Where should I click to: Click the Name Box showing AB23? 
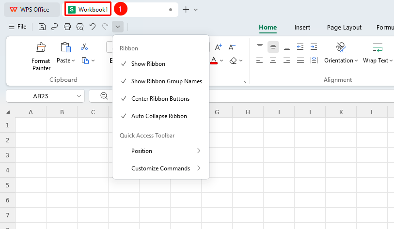click(x=41, y=96)
